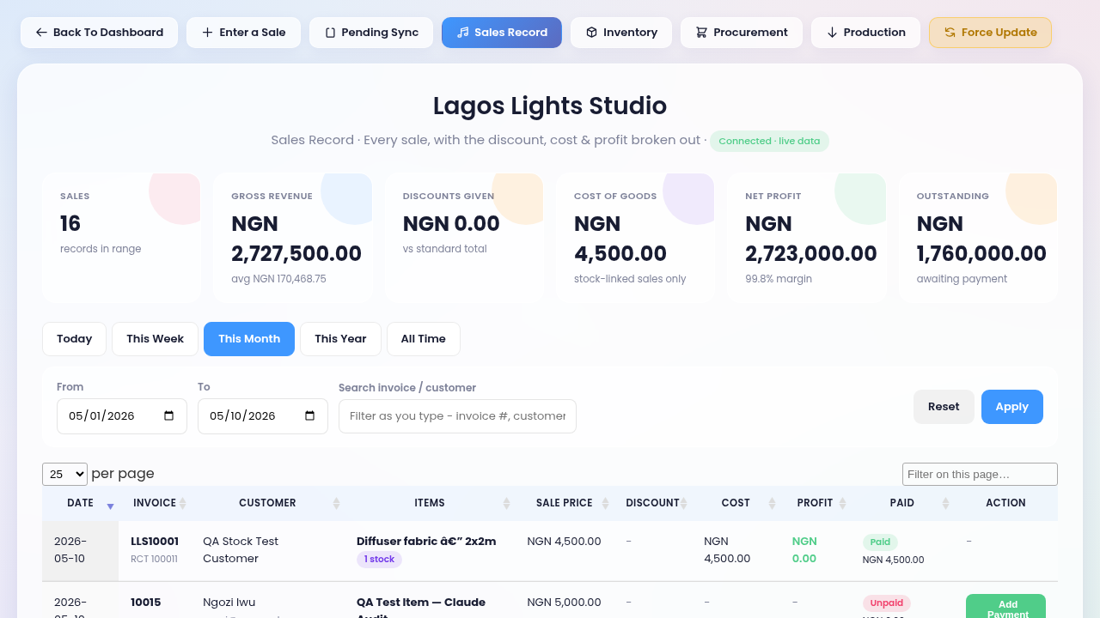
Task: Sort table by Customer column arrows
Action: coord(336,504)
